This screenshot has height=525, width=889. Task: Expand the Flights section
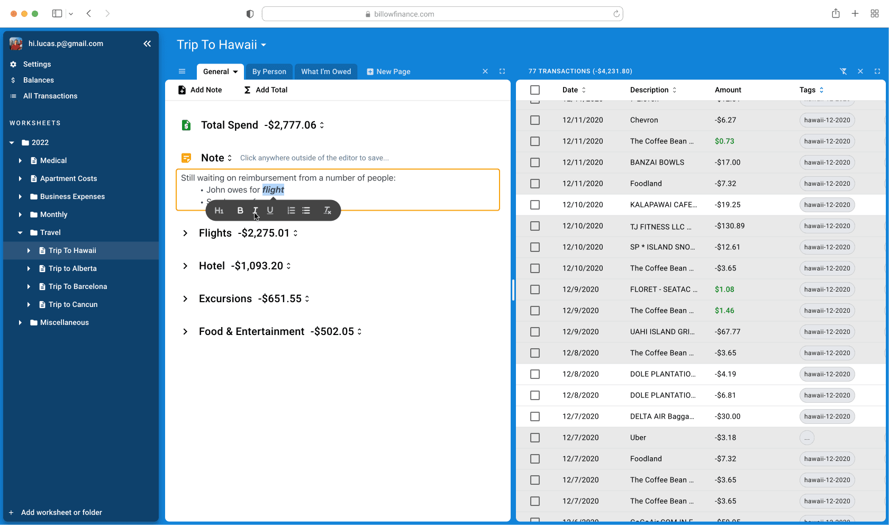[x=185, y=233]
